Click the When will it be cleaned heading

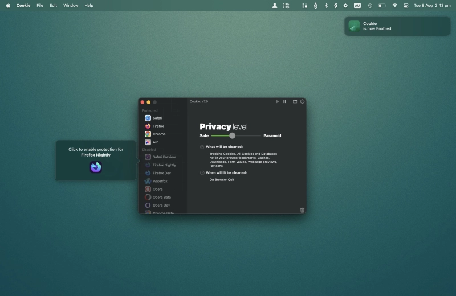point(226,173)
